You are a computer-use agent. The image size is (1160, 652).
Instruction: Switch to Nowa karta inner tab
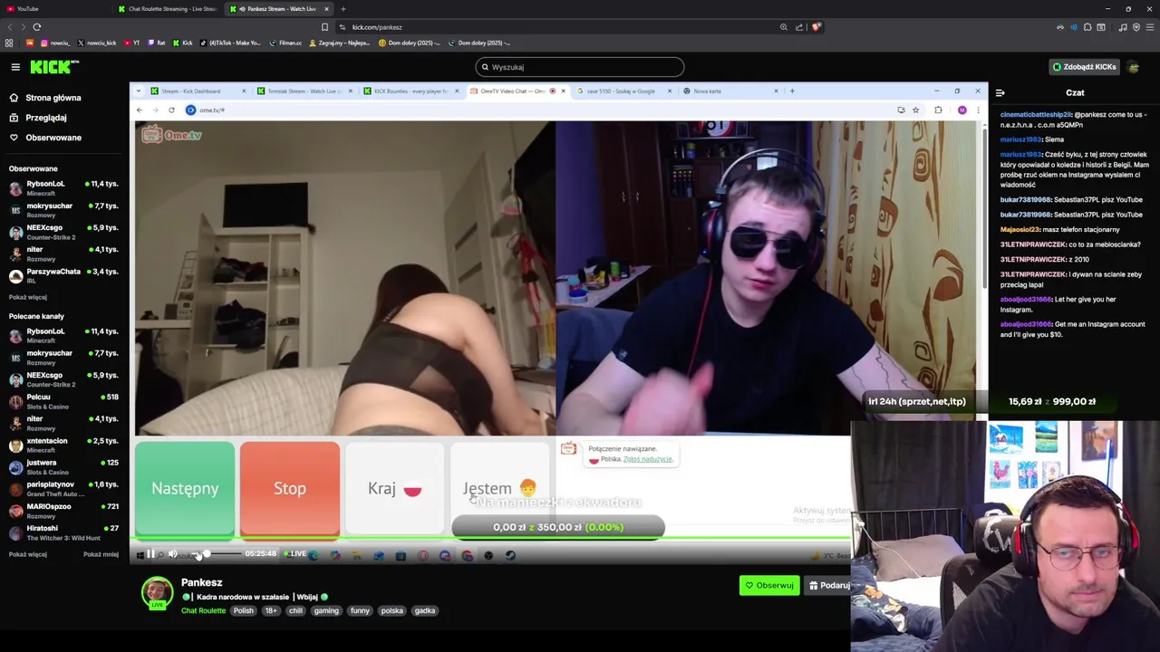click(x=730, y=91)
